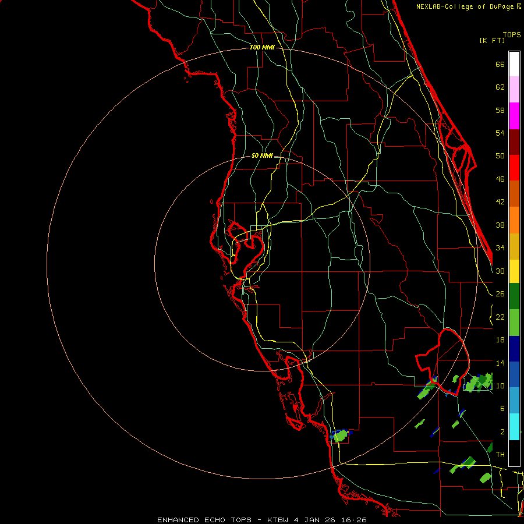Click the green echo near Fort Myers coast
Viewport: 524px width, 524px height.
click(x=341, y=436)
